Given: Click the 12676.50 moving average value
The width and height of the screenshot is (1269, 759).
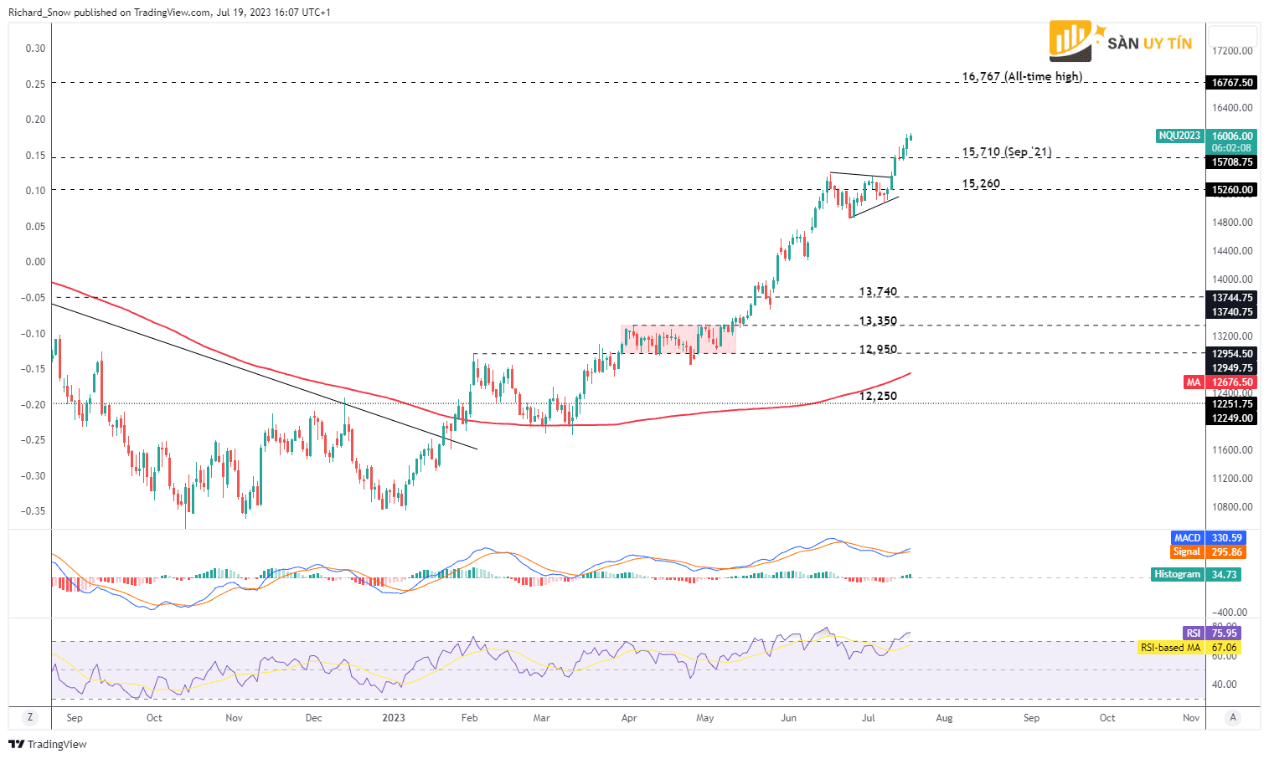Looking at the screenshot, I should (1232, 382).
